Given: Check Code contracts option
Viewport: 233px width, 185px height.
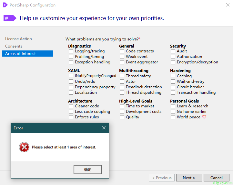Looking at the screenshot, I should coord(122,51).
